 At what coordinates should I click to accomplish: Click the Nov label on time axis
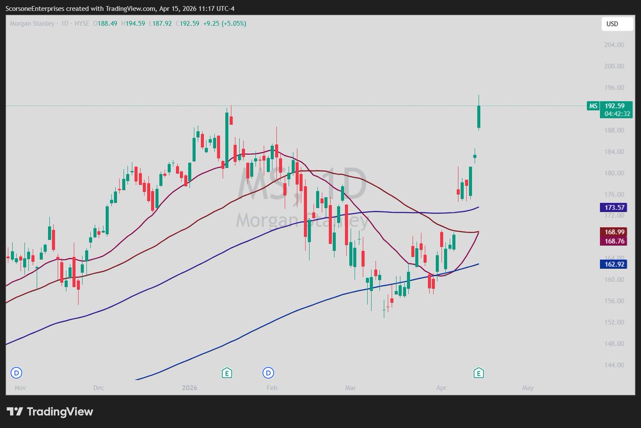click(20, 388)
